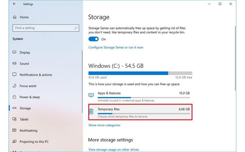Click the Temporary files trash icon
The width and height of the screenshot is (245, 152).
(x=91, y=111)
